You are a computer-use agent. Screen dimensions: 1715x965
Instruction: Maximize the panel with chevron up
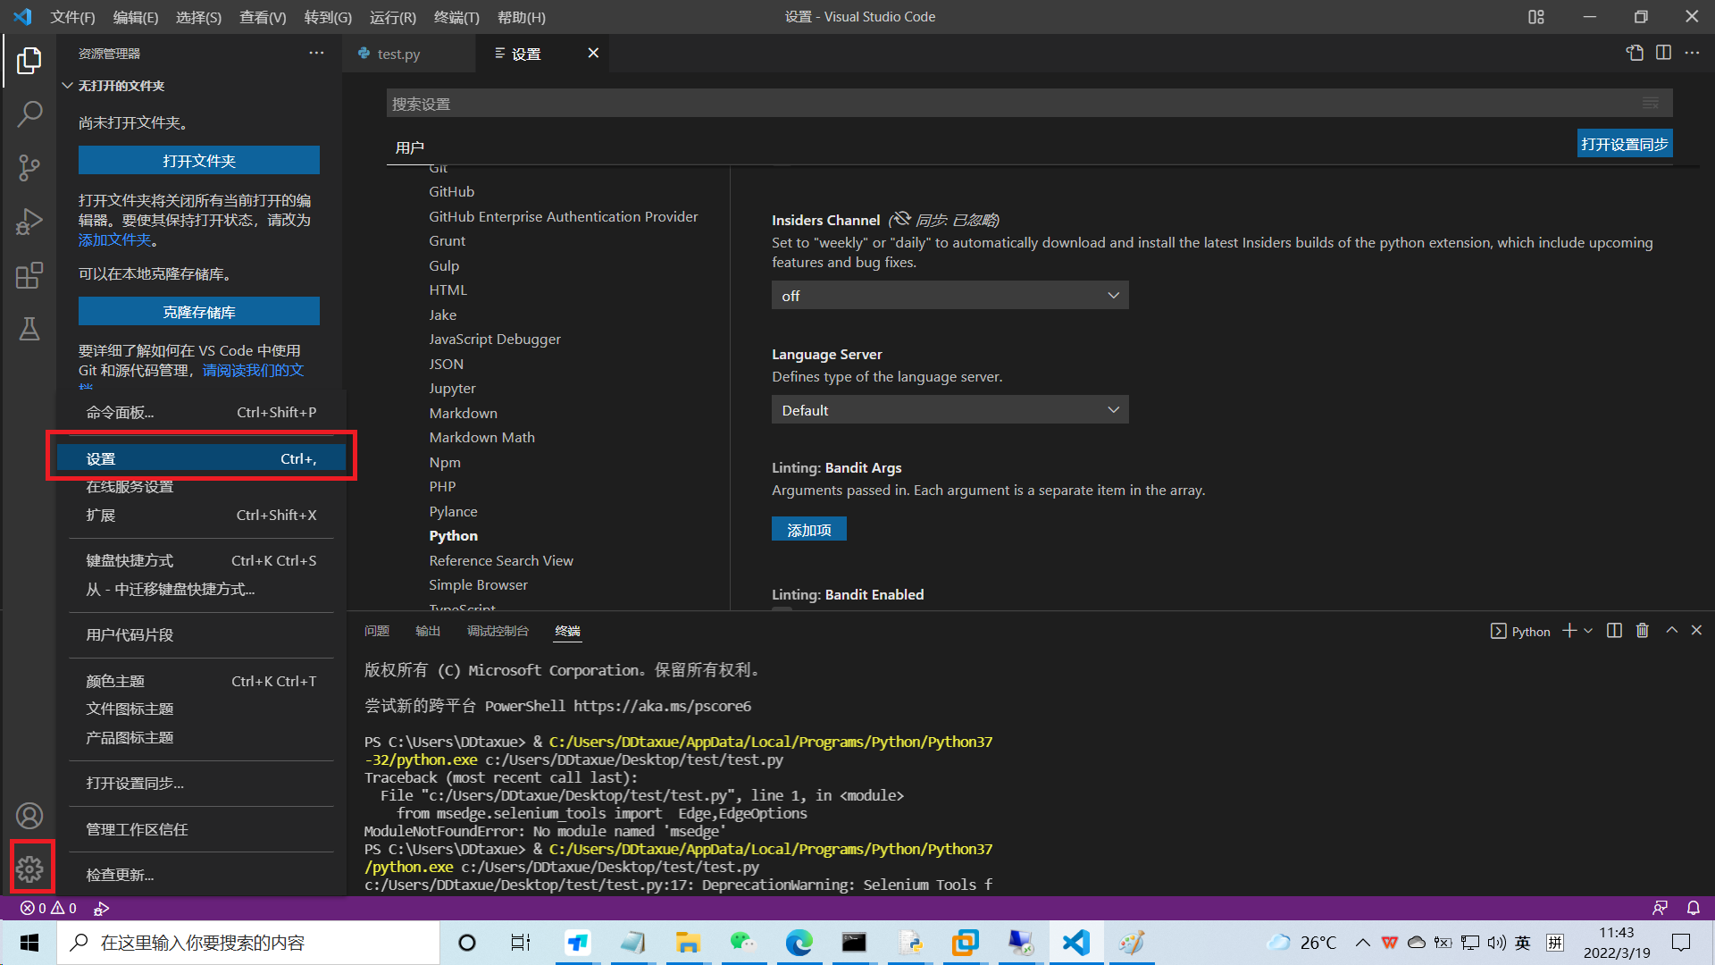[x=1671, y=631]
